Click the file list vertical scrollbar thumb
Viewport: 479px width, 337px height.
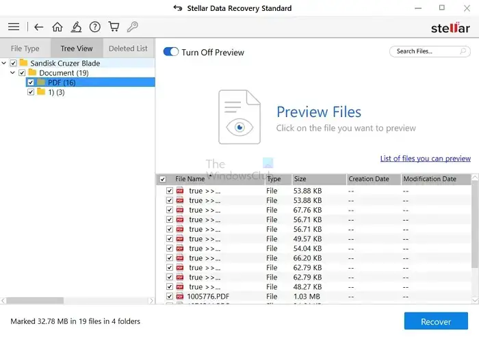tap(475, 224)
